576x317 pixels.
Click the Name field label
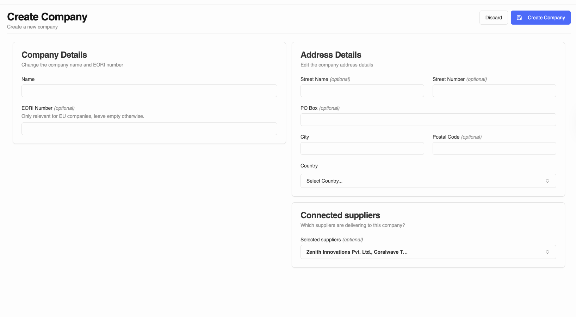point(28,79)
